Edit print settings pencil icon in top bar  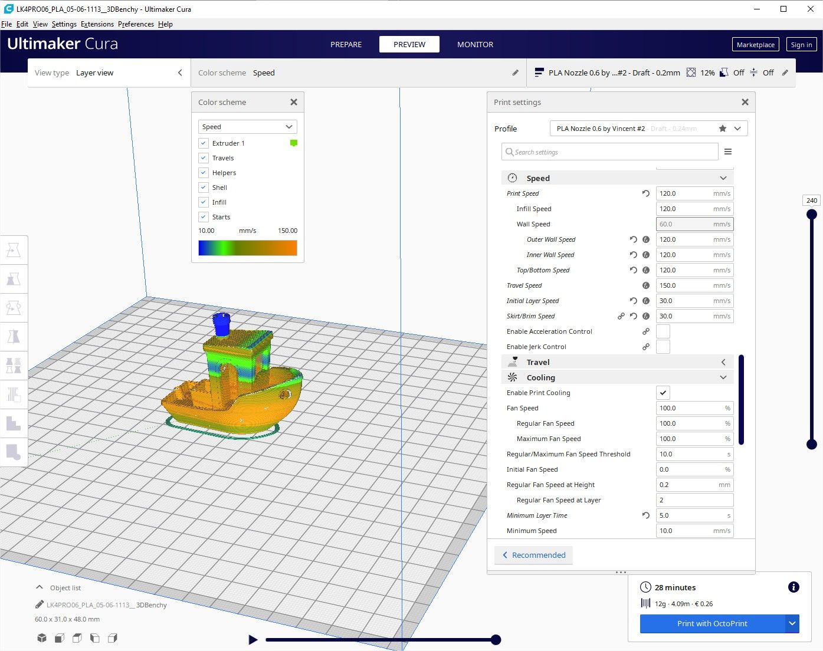click(x=785, y=73)
